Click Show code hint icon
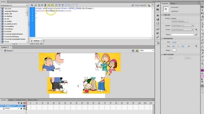204x114 pixels. (x=49, y=5)
